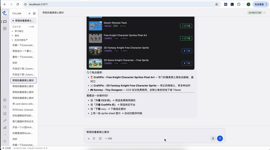Open history chat 爬几篇脑科学的论文
Viewport: 270px width, 150px height.
tap(24, 121)
